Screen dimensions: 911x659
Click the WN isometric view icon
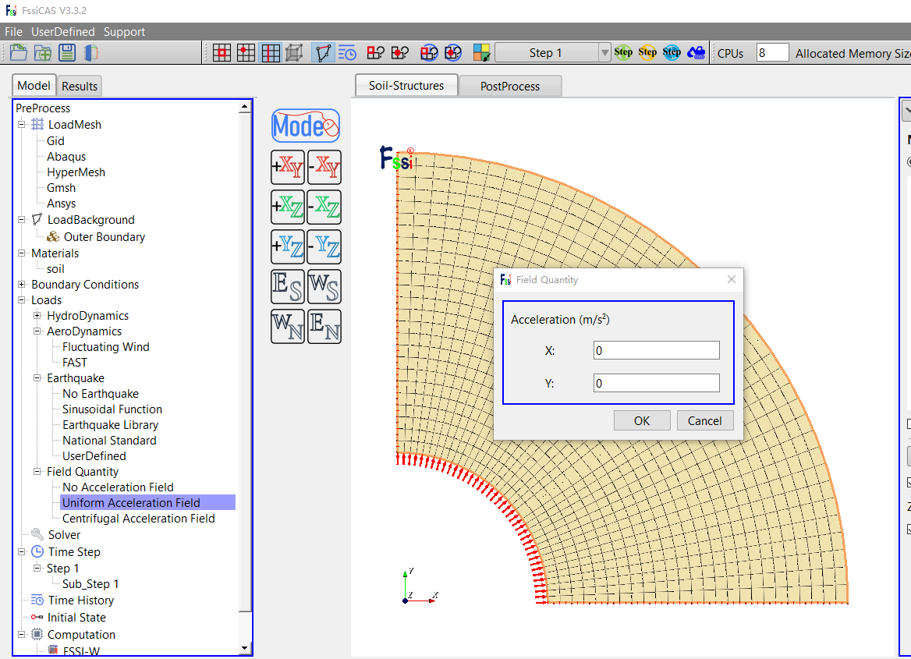pos(288,327)
